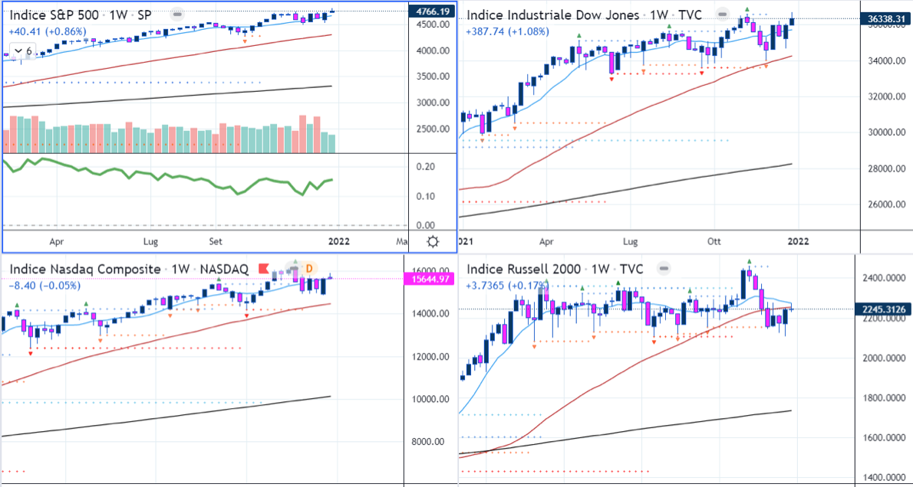
Task: Click the red flag icon on Nasdaq chart
Action: click(x=265, y=269)
